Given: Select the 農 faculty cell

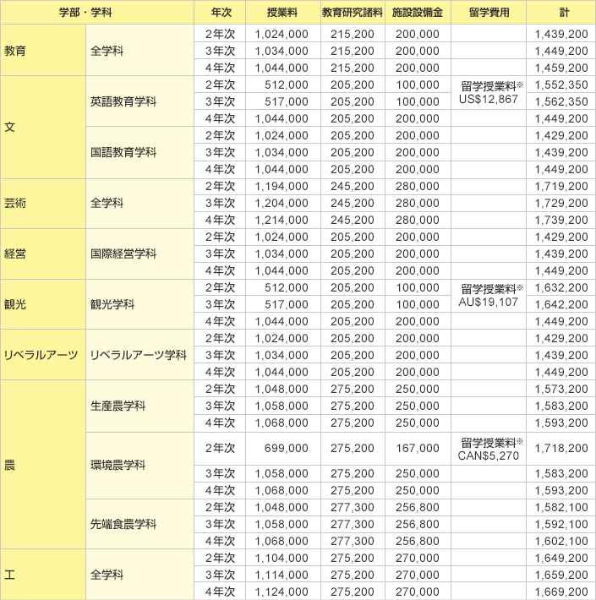Looking at the screenshot, I should (43, 465).
